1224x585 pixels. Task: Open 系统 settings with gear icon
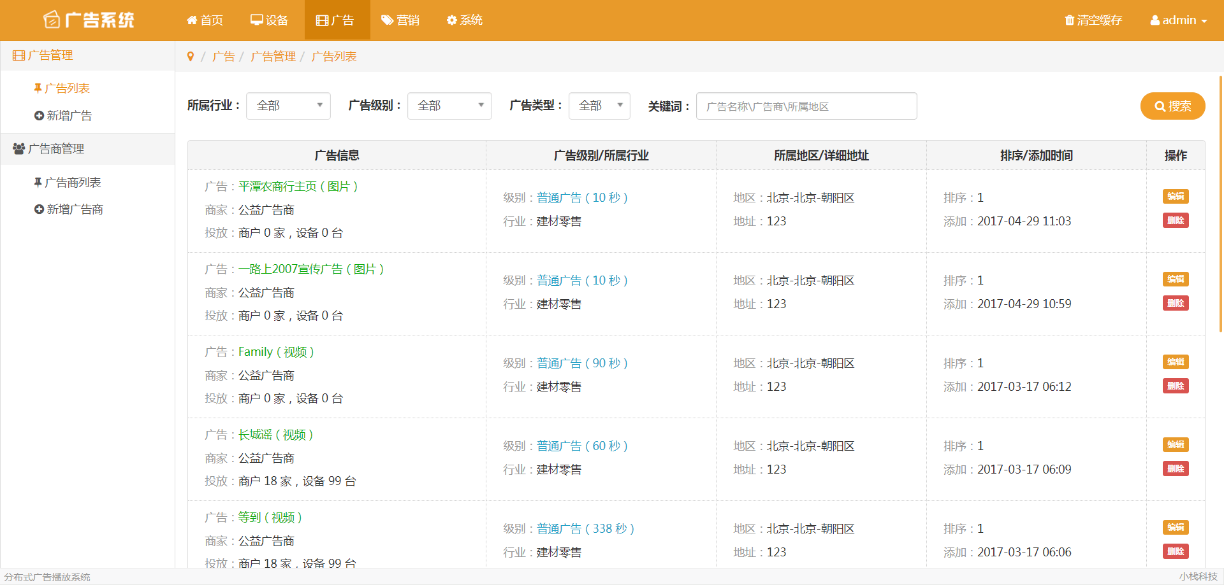click(x=465, y=20)
